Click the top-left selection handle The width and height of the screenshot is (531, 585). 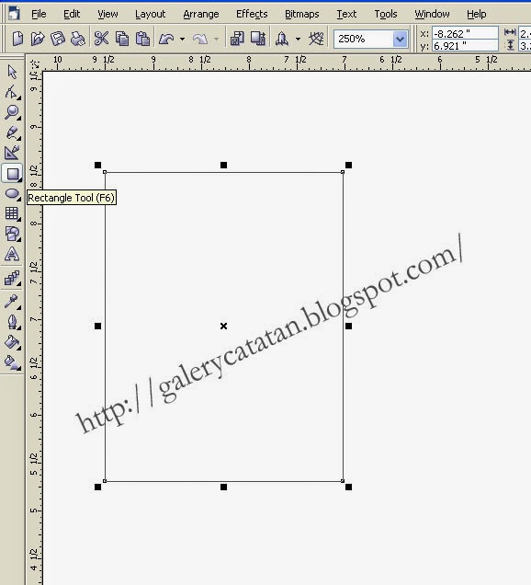pos(97,165)
